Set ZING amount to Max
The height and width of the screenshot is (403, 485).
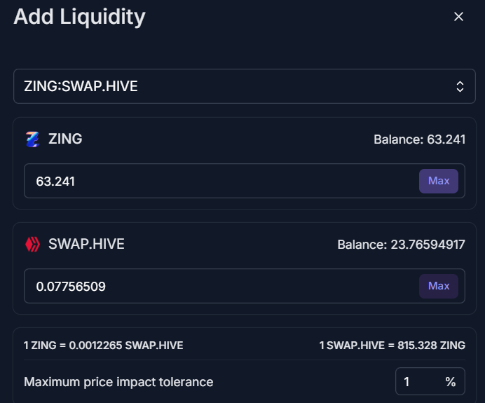click(x=439, y=181)
